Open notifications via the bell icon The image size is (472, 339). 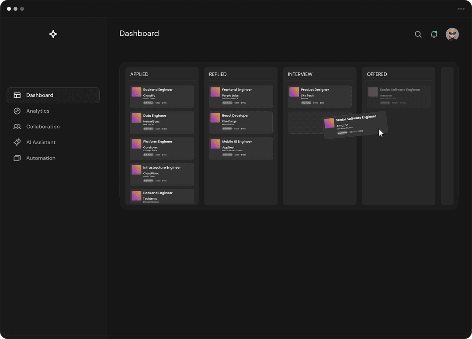pyautogui.click(x=434, y=34)
